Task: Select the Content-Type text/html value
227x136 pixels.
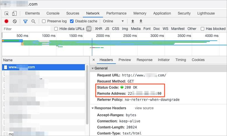Action: pyautogui.click(x=132, y=133)
